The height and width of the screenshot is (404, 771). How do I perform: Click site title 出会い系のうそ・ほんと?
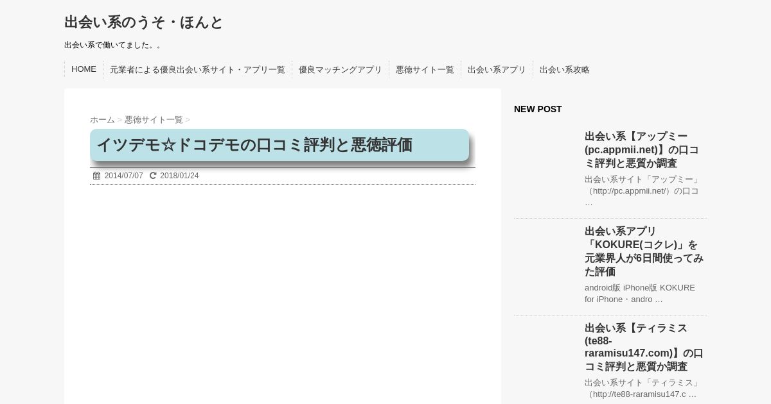click(x=143, y=22)
